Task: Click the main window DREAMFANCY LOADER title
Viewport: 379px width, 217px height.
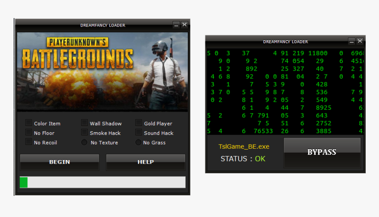Action: [x=103, y=25]
